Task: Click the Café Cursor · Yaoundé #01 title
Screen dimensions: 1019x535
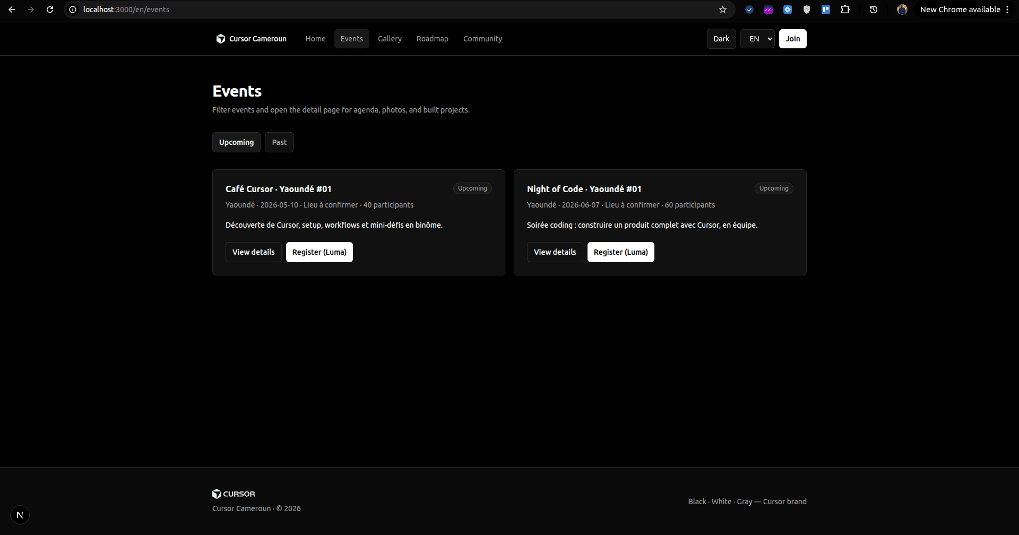Action: pos(279,189)
